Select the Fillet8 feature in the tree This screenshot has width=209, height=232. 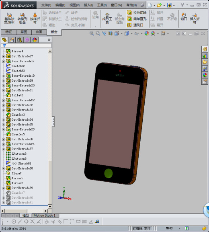[x=17, y=95]
